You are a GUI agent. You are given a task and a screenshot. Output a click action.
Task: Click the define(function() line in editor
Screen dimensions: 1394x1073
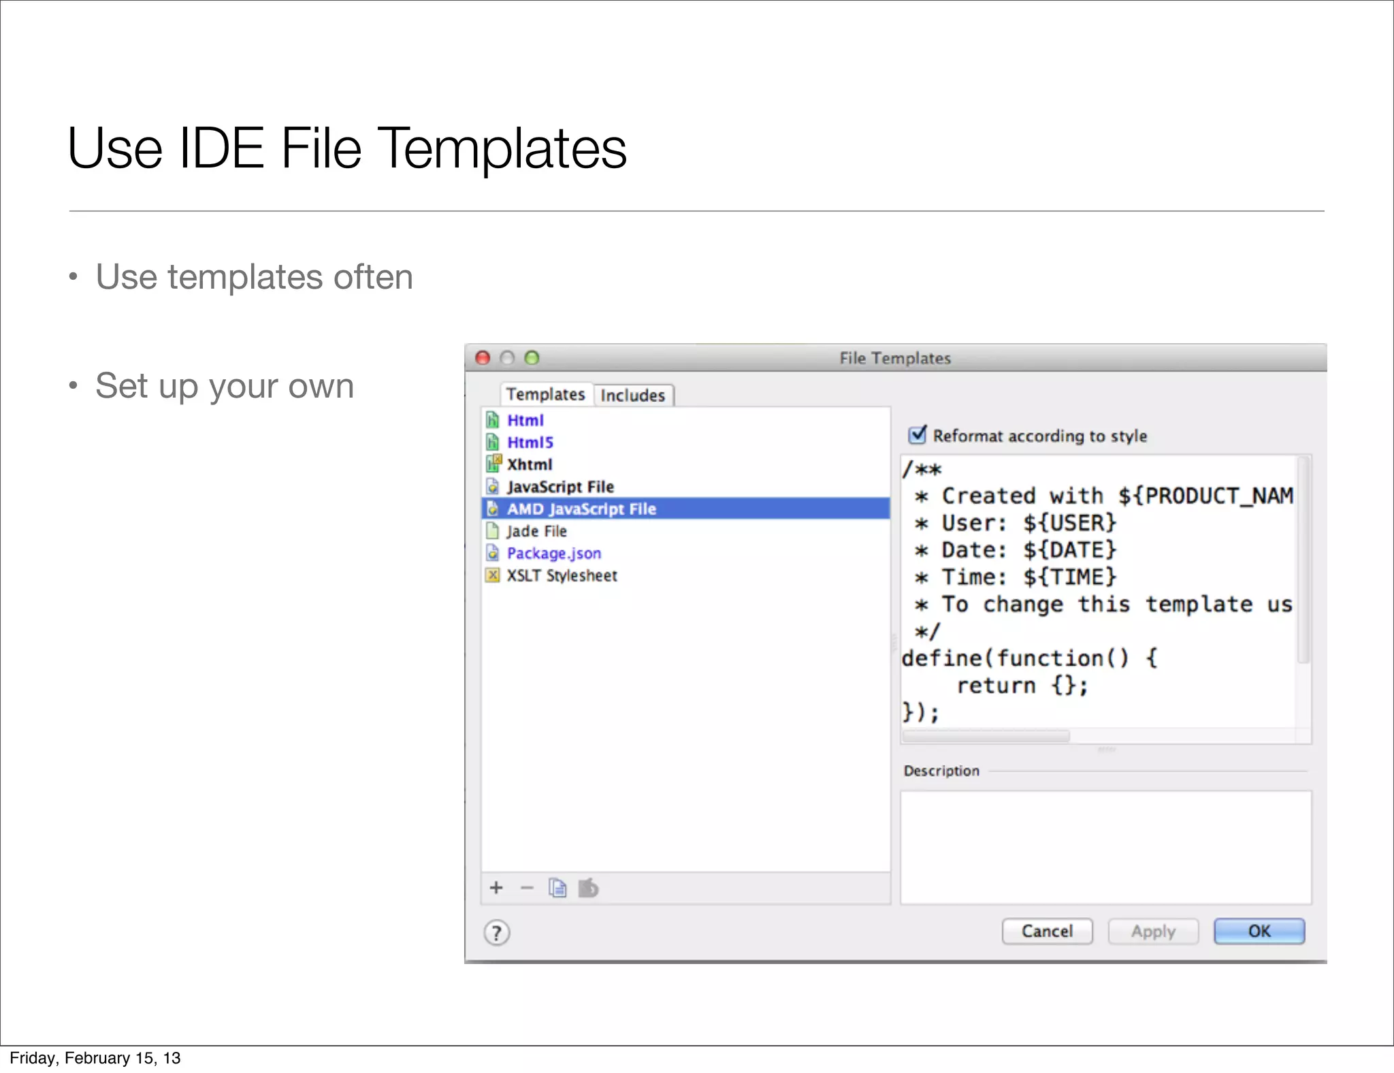(1029, 658)
